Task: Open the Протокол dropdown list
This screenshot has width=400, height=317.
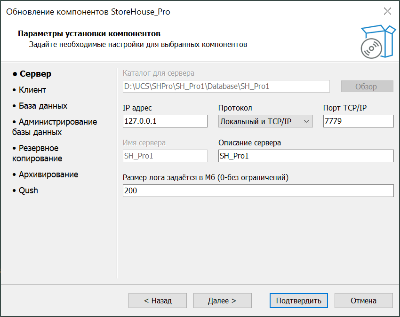Action: pos(265,121)
